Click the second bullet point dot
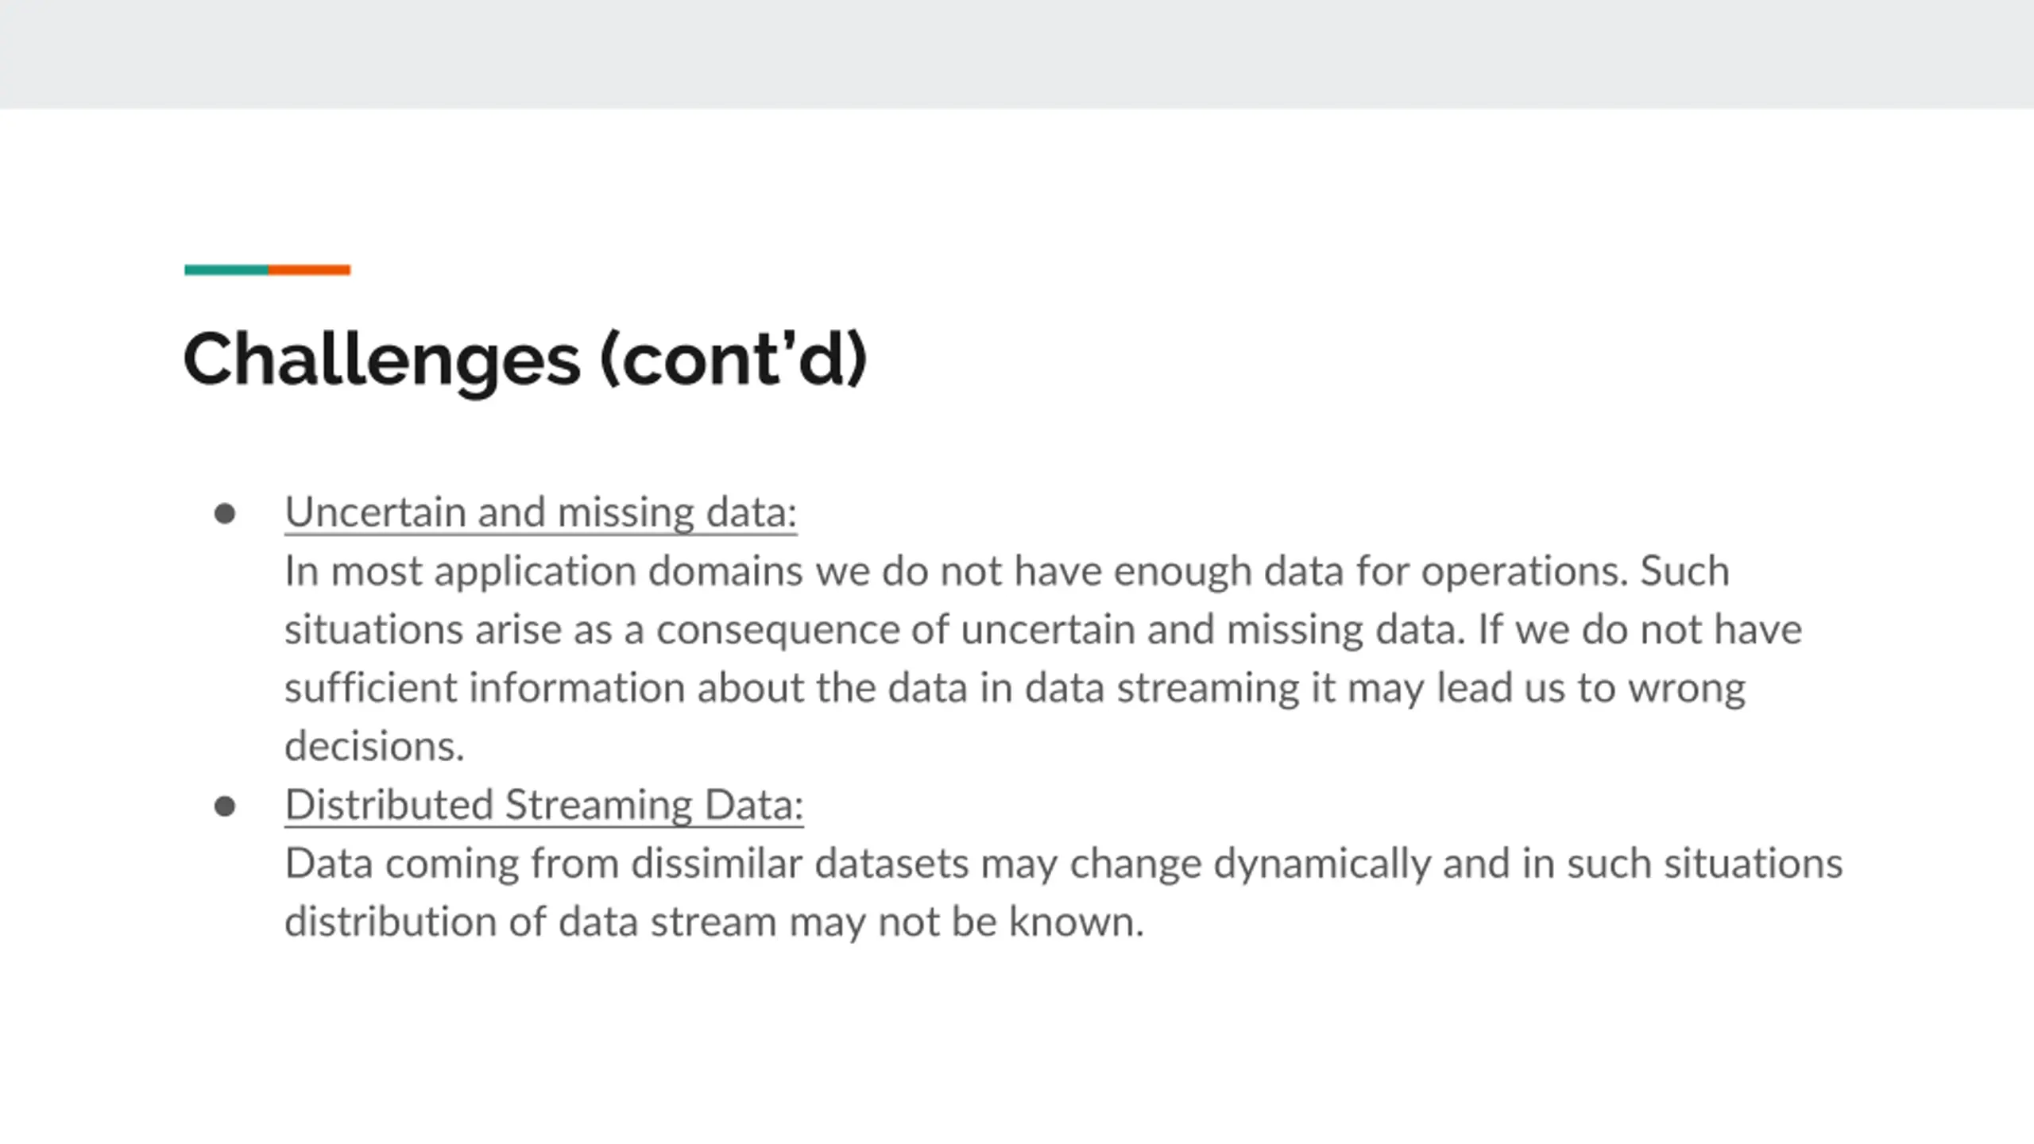Image resolution: width=2034 pixels, height=1144 pixels. pyautogui.click(x=225, y=806)
